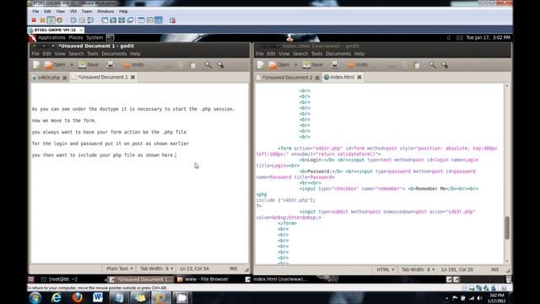The height and width of the screenshot is (304, 540).
Task: Close the *Unsaved Document 1 tab
Action: [133, 77]
